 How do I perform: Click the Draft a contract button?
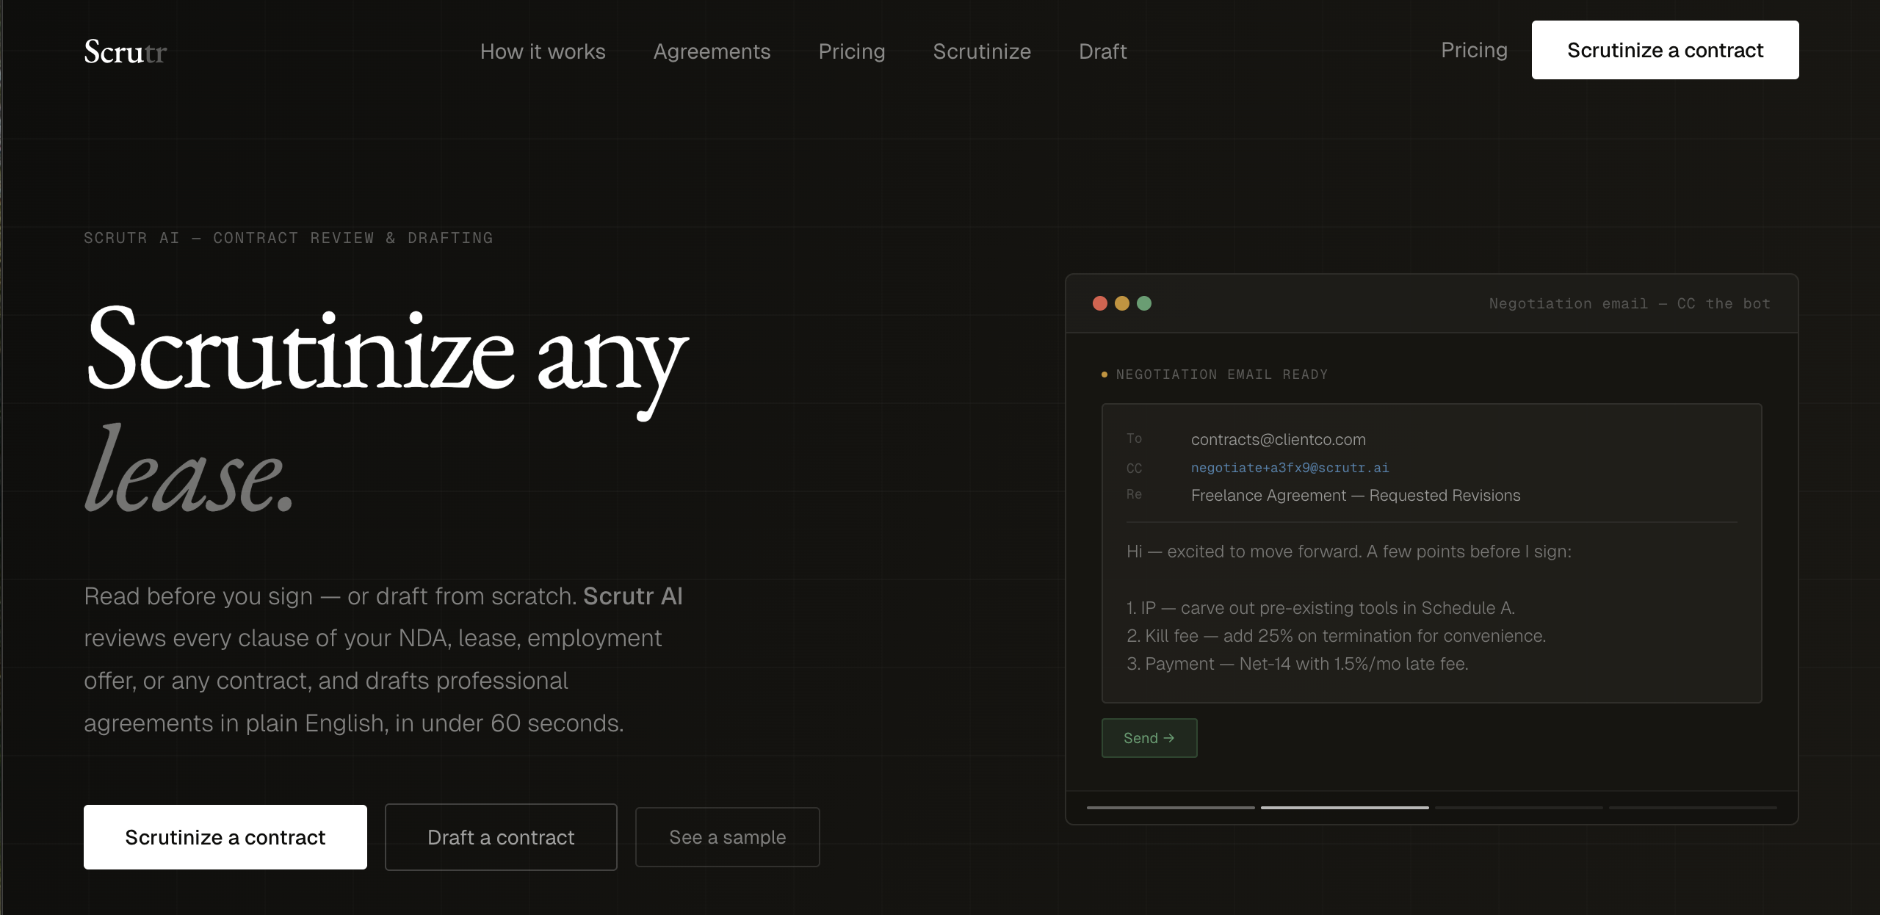pos(501,836)
